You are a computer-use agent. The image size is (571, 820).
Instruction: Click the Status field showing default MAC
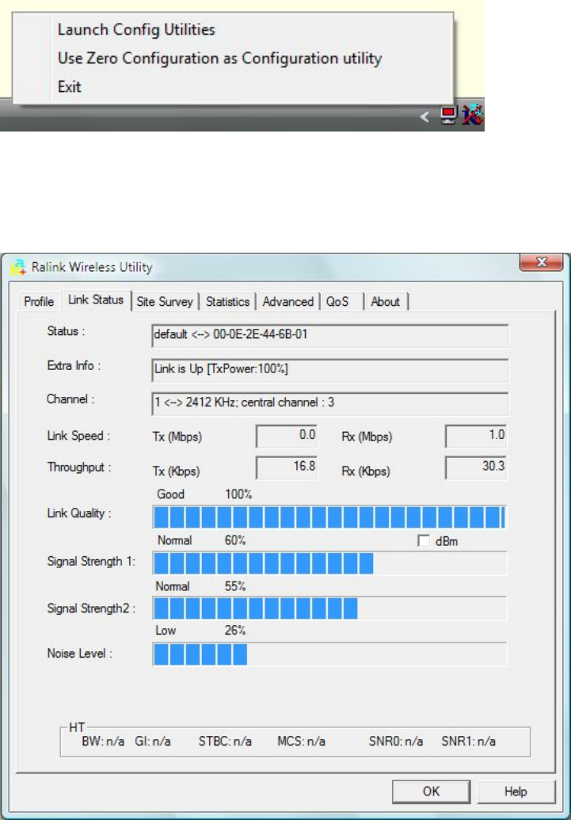pos(330,336)
